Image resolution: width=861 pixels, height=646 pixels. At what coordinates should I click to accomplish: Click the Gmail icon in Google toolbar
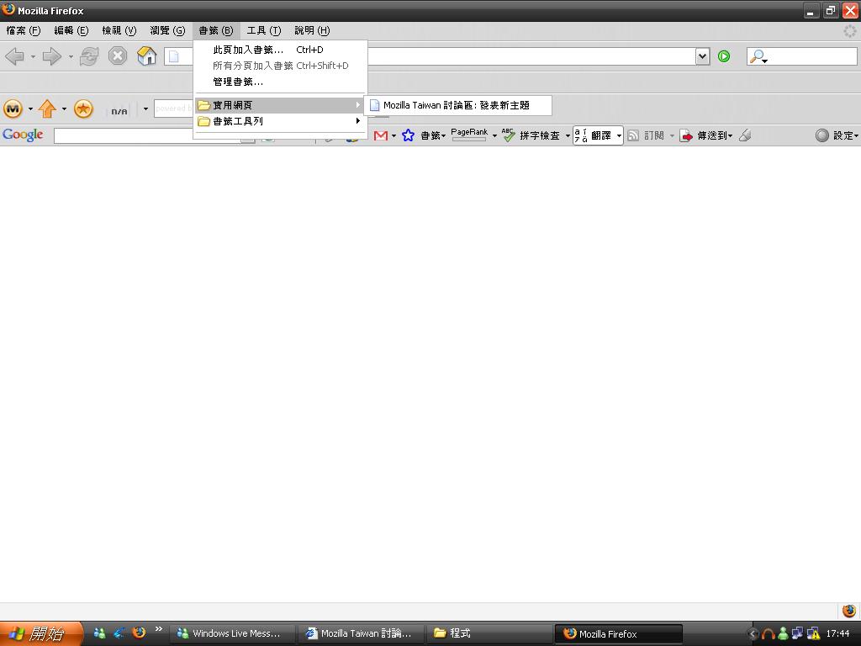click(381, 135)
